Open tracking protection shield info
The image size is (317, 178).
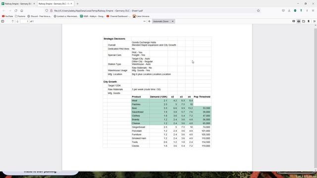click(x=47, y=11)
